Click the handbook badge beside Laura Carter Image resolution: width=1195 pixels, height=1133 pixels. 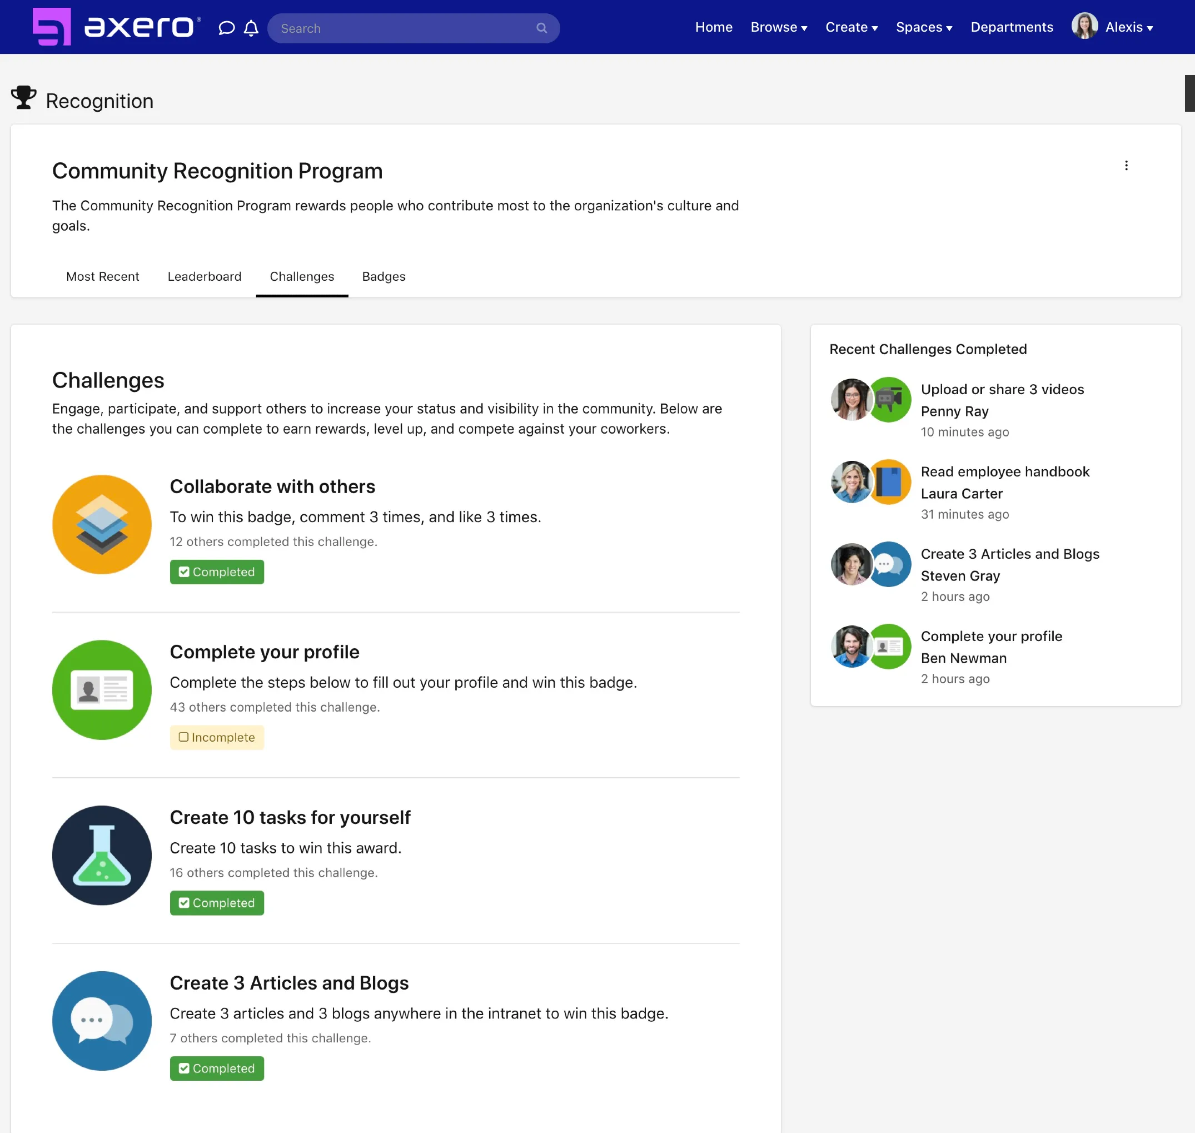[x=890, y=482]
